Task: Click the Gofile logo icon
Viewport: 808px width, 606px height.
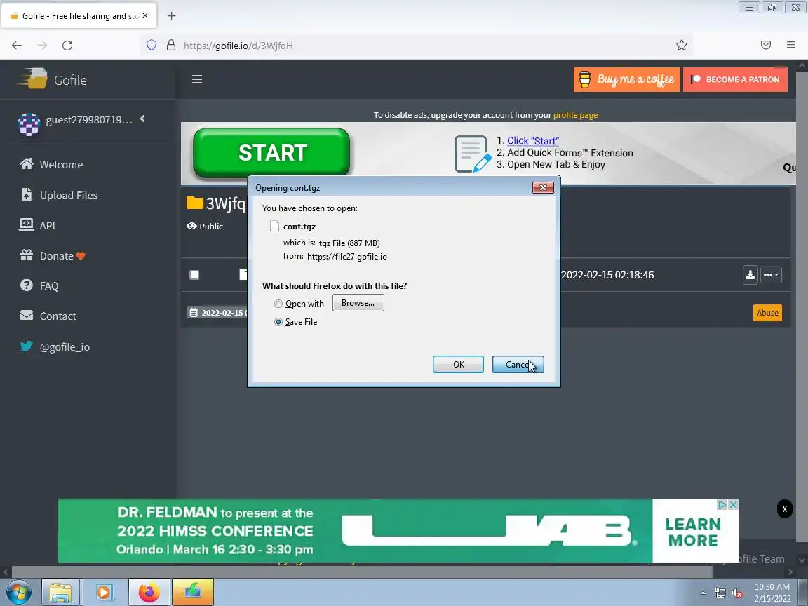Action: point(32,79)
